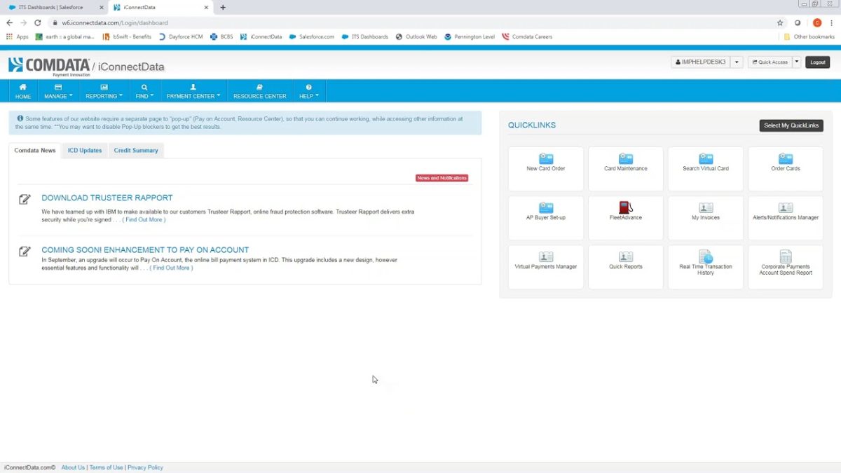Screen dimensions: 841x473
Task: Click Select My QuickLinks
Action: pyautogui.click(x=791, y=125)
